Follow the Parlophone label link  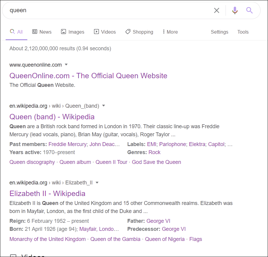click(173, 144)
